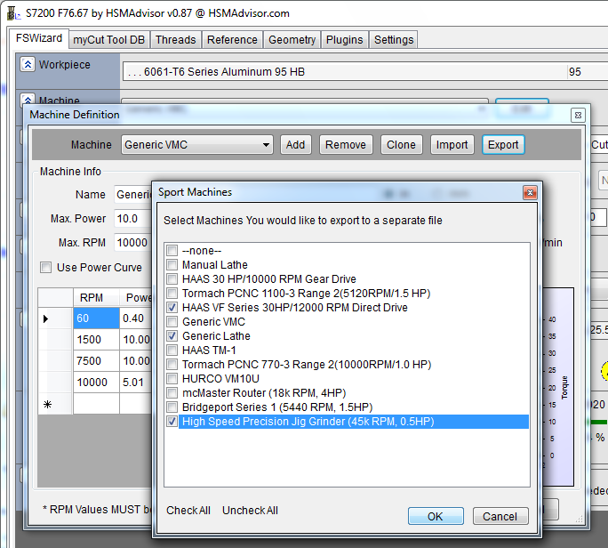608x548 pixels.
Task: Check Tormach PCNC 770-3 Range 2 box
Action: pyautogui.click(x=172, y=365)
